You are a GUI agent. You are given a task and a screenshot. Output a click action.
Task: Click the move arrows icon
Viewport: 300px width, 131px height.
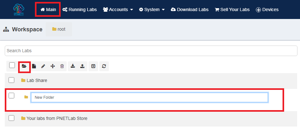(x=53, y=66)
